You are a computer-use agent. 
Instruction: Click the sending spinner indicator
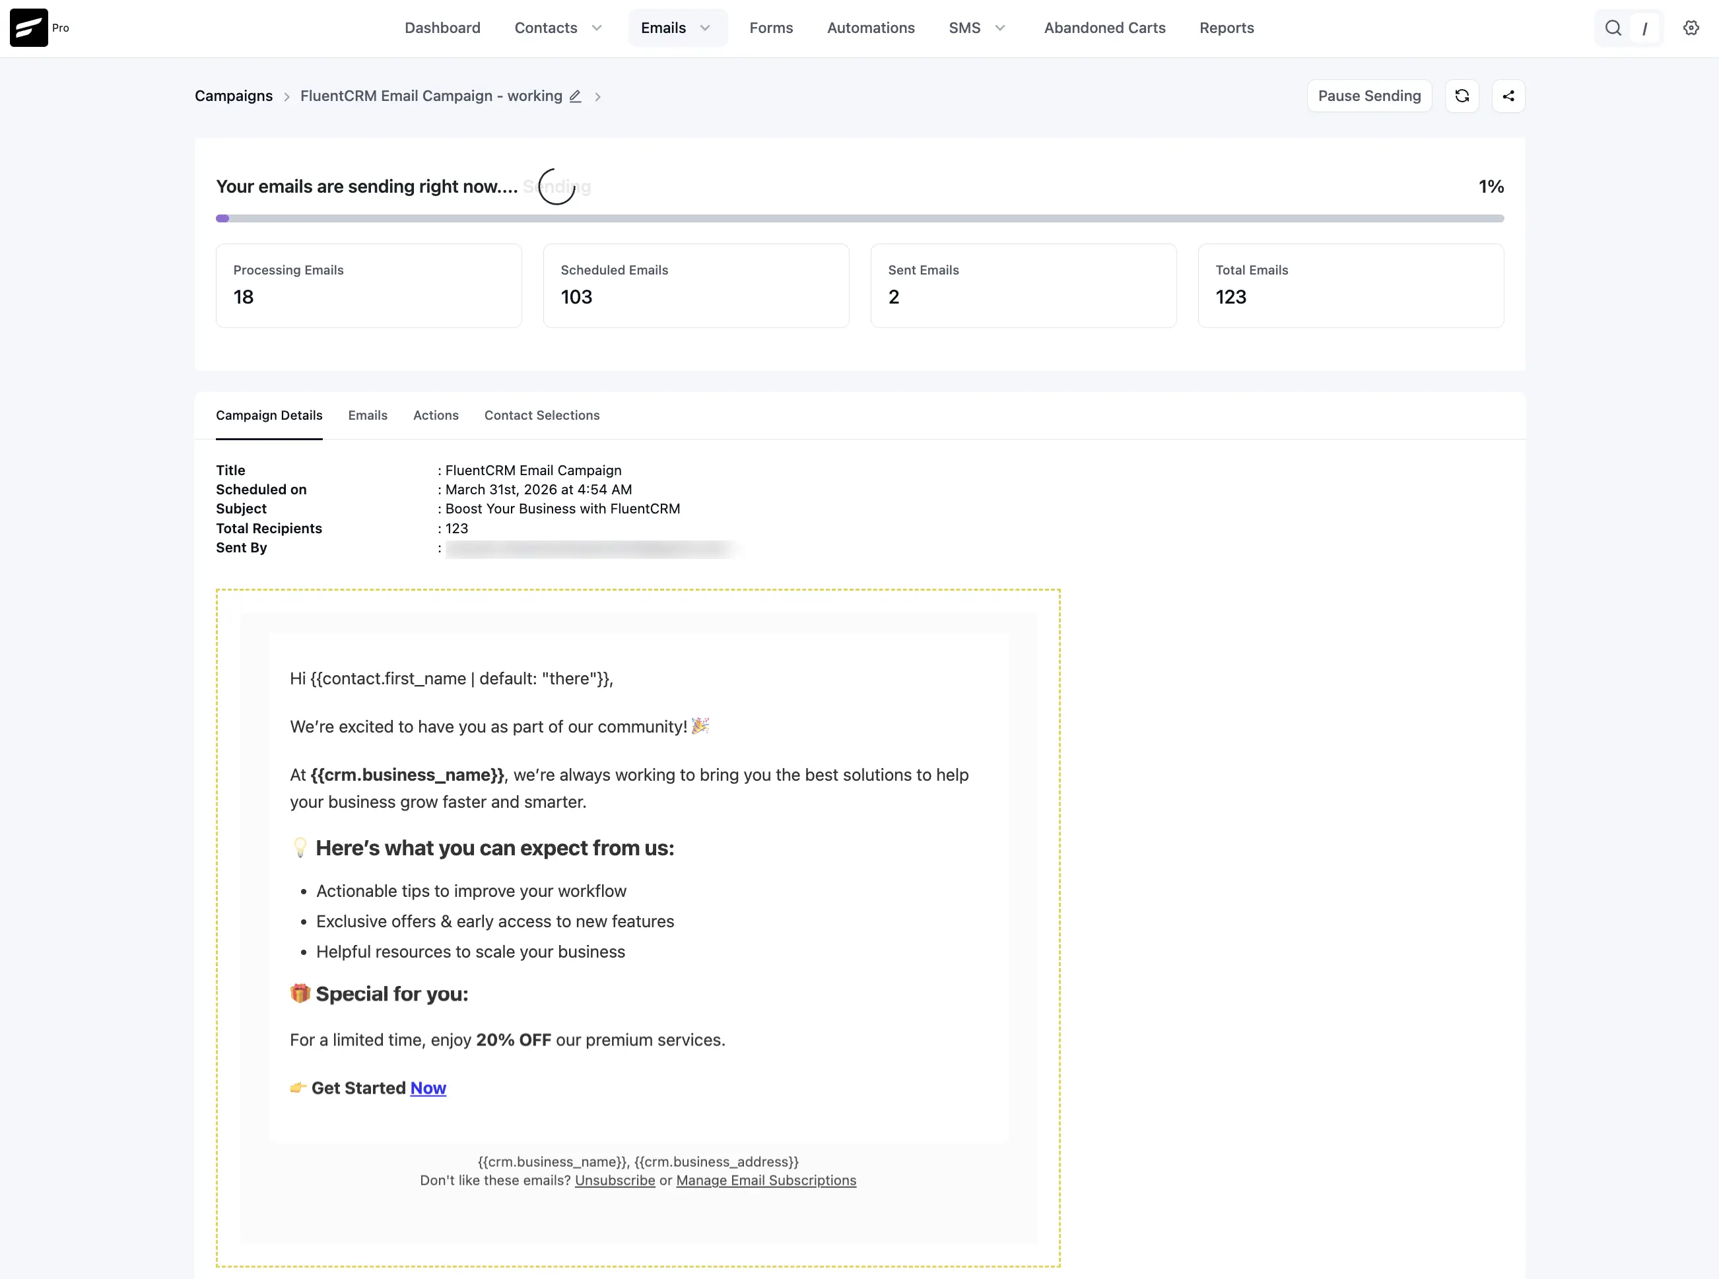[556, 187]
